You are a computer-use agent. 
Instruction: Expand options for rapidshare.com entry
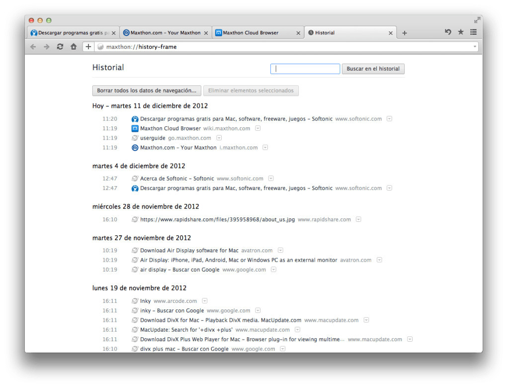point(358,219)
